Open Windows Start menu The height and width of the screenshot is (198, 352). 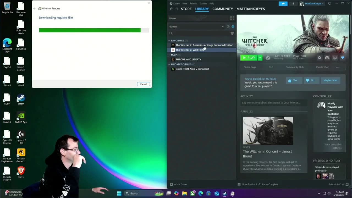coord(119,194)
